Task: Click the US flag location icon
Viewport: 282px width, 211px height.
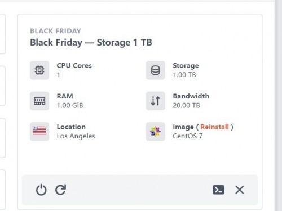Action: point(39,132)
